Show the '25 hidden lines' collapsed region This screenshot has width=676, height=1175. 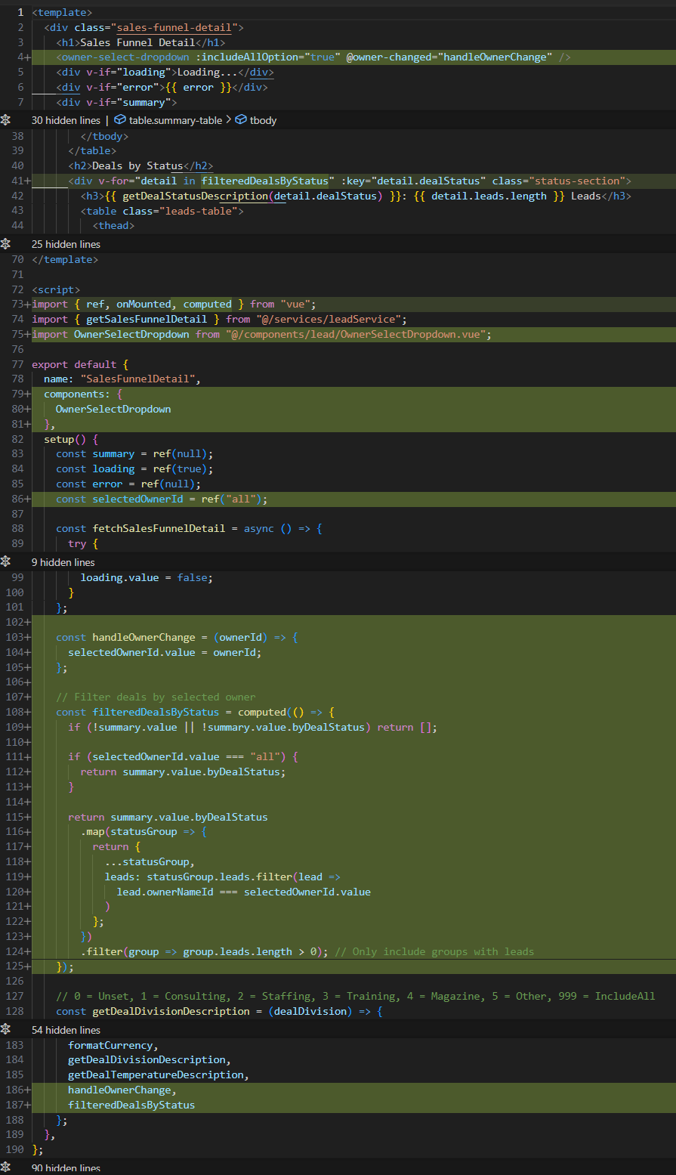click(66, 244)
